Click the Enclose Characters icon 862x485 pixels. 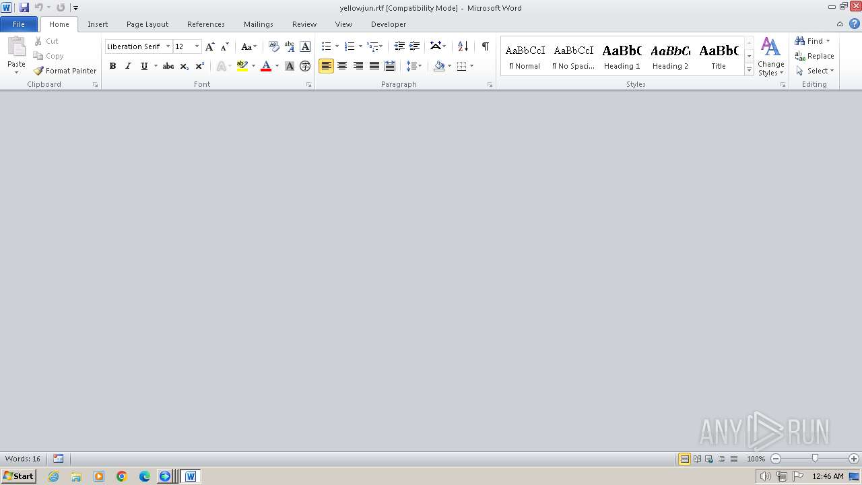click(x=305, y=66)
